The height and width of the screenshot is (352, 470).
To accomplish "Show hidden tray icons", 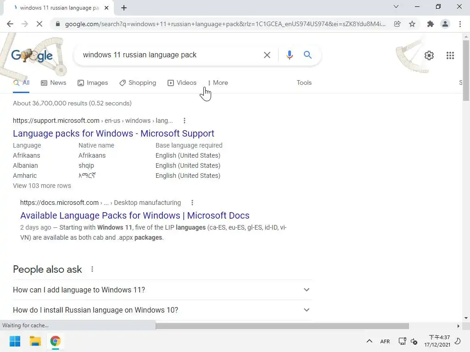I will click(369, 341).
